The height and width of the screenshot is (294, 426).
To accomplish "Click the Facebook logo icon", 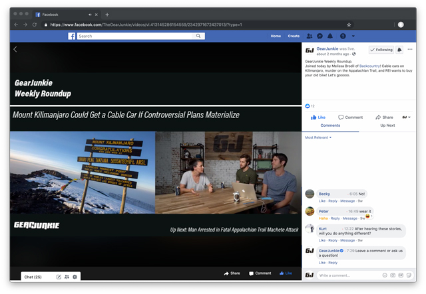I will pos(72,36).
